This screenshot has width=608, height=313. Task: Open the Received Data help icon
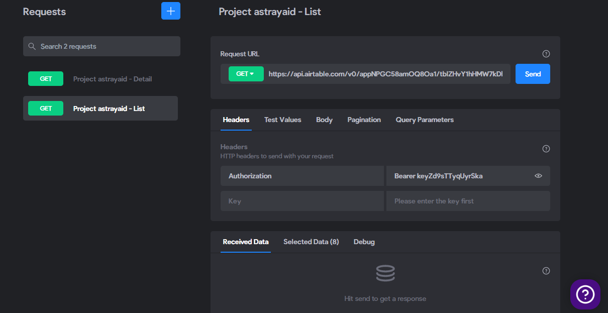(546, 271)
